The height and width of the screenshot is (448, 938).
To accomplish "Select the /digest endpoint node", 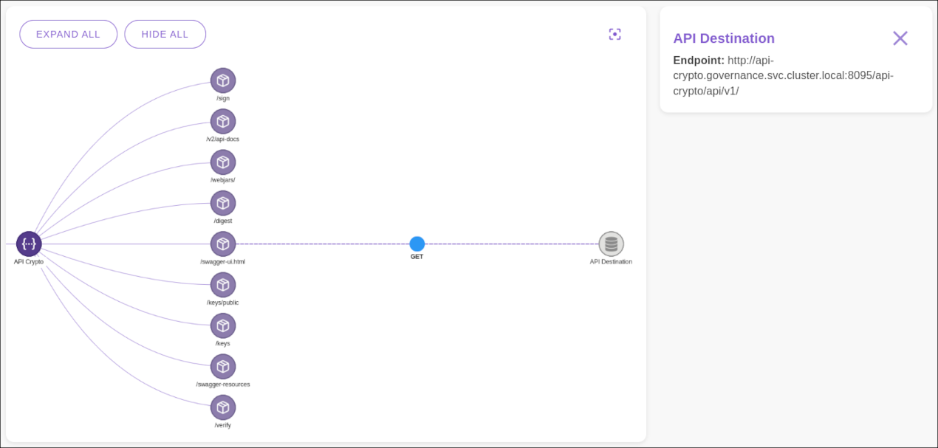I will click(x=223, y=204).
